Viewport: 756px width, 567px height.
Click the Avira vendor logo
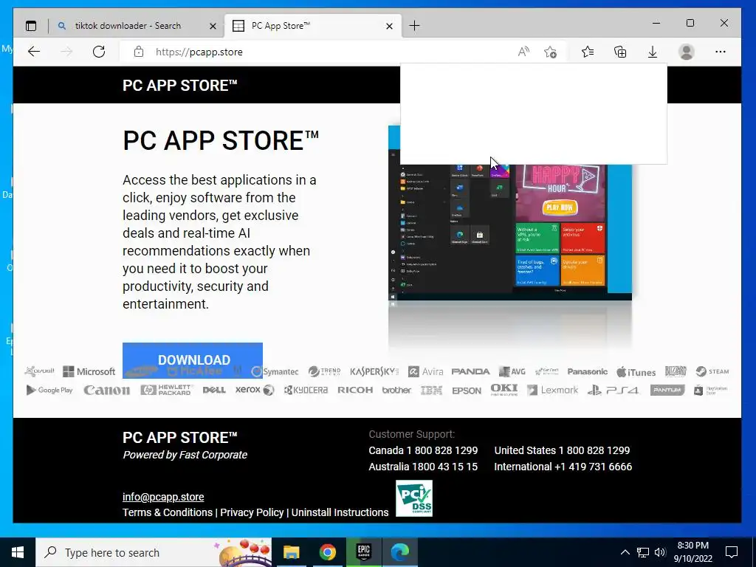(x=426, y=371)
